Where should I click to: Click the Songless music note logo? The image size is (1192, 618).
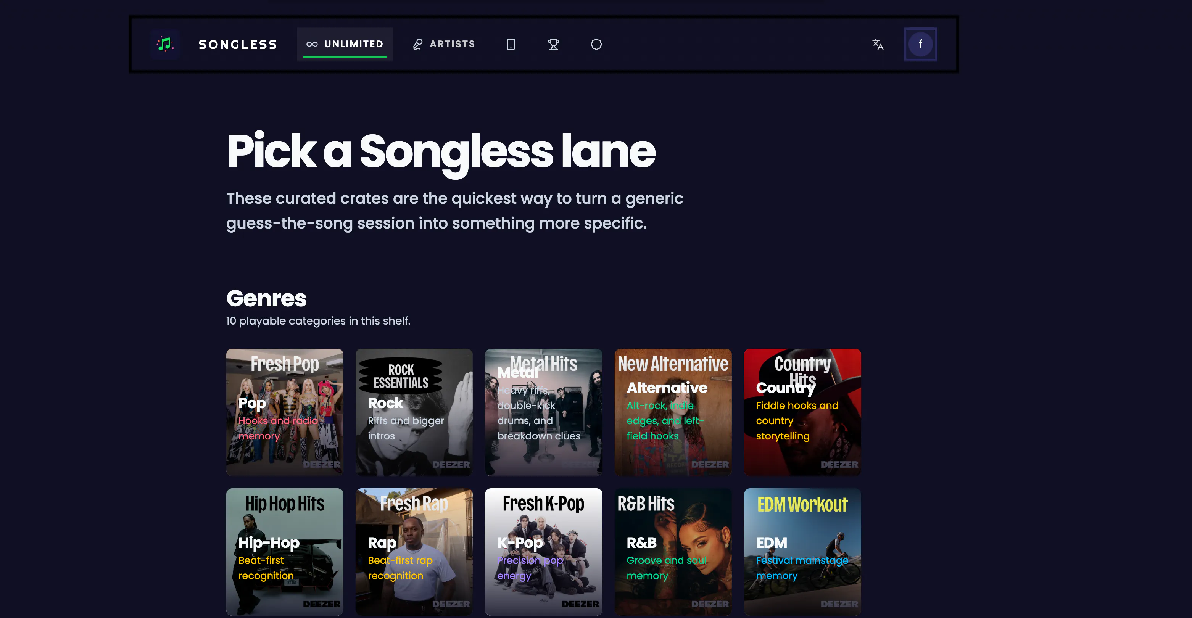pos(165,44)
